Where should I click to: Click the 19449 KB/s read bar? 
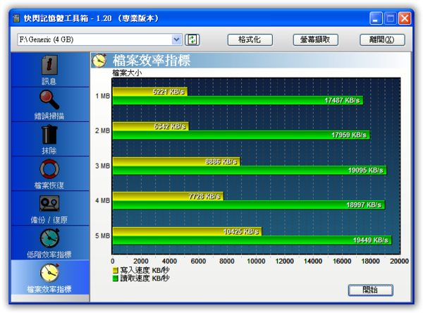pos(252,240)
